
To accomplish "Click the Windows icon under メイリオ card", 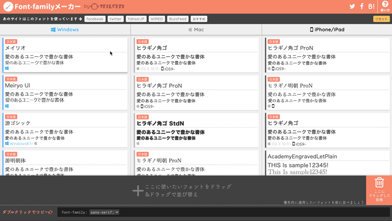I will pyautogui.click(x=7, y=68).
